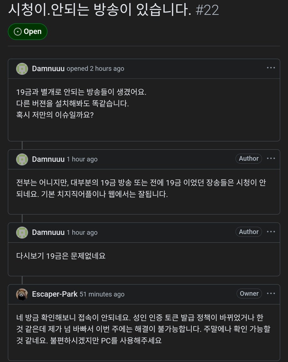Open the kebab menu on the first comment
Viewport: 288px width, 362px height.
click(x=271, y=68)
